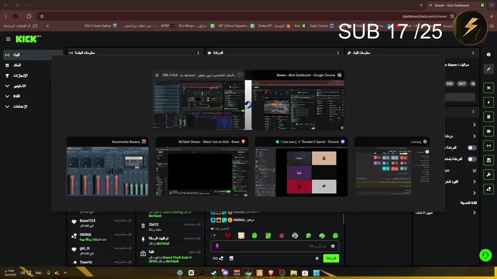The height and width of the screenshot is (279, 497).
Task: Open the chat panel three-dot menu
Action: coord(337,53)
